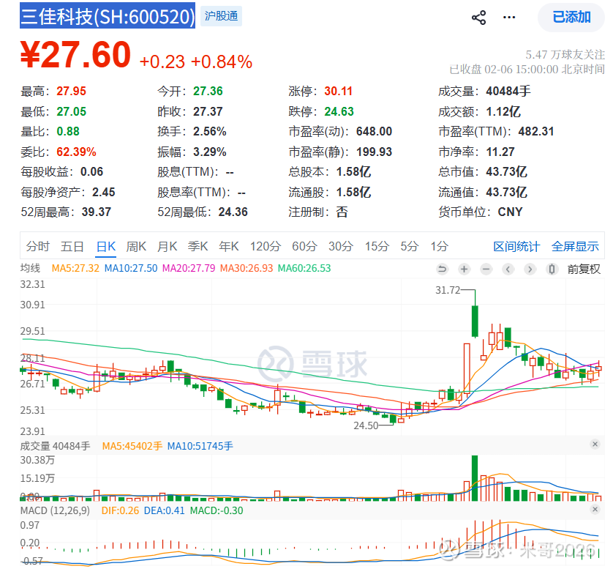The image size is (613, 569).
Task: Switch to 60分 interval tab
Action: (304, 247)
